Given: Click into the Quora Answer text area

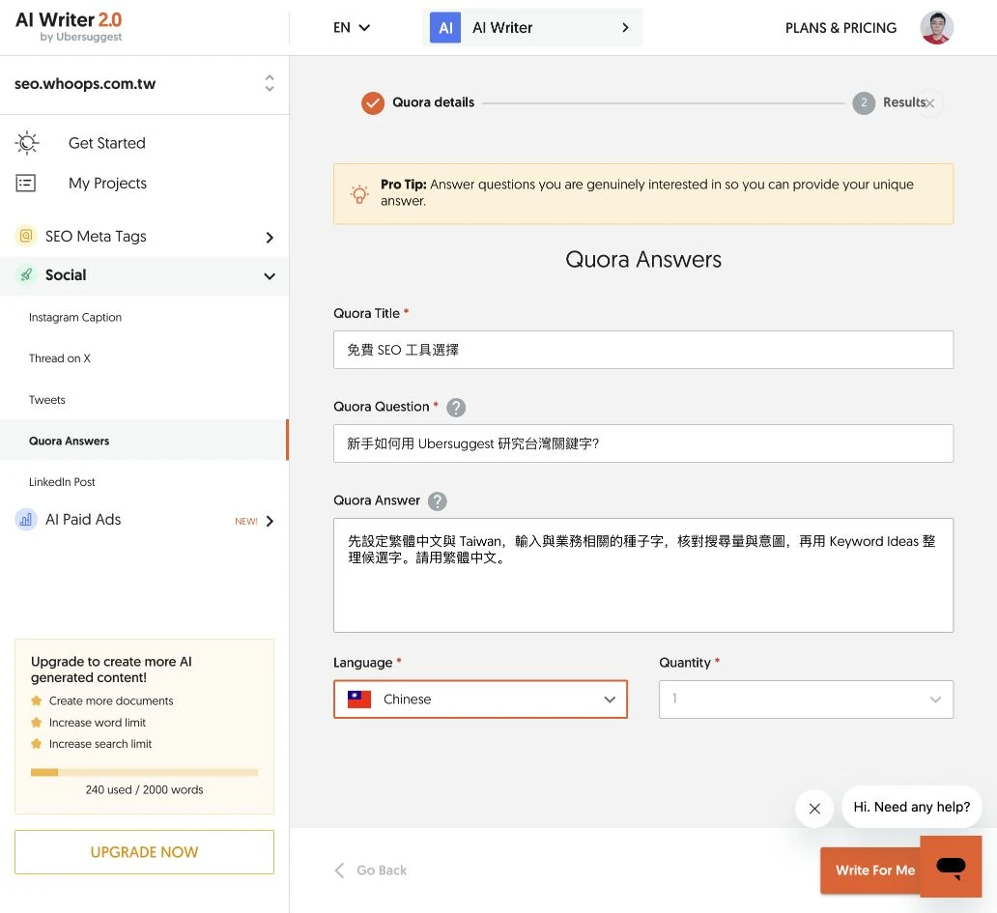Looking at the screenshot, I should click(x=642, y=576).
